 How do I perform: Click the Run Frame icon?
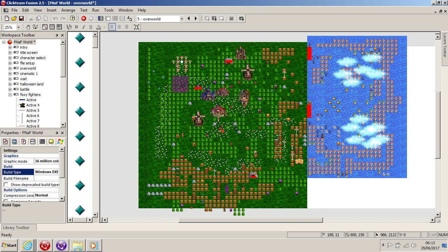click(222, 18)
